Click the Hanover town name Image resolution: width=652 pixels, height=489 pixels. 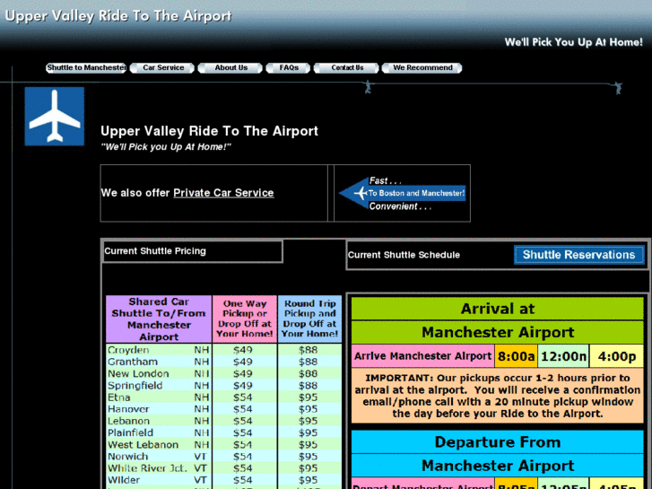pyautogui.click(x=128, y=409)
